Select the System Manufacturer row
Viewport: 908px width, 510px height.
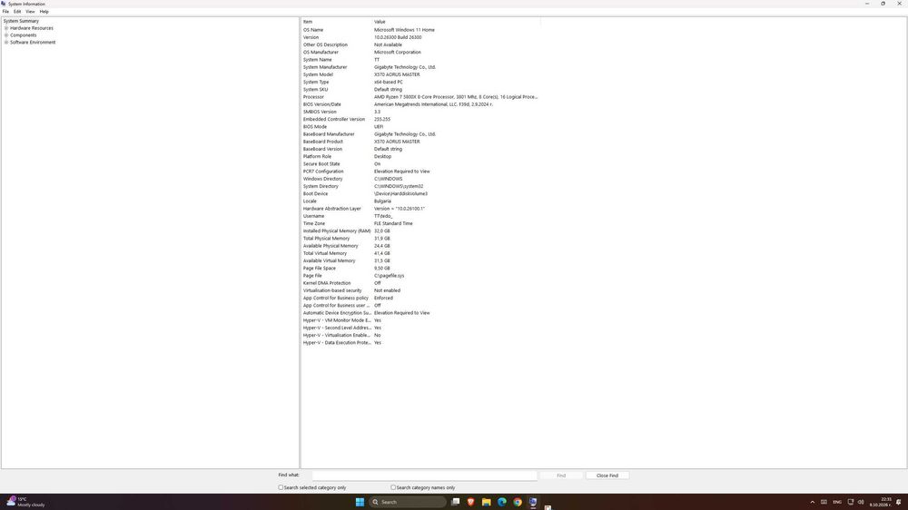pyautogui.click(x=421, y=67)
